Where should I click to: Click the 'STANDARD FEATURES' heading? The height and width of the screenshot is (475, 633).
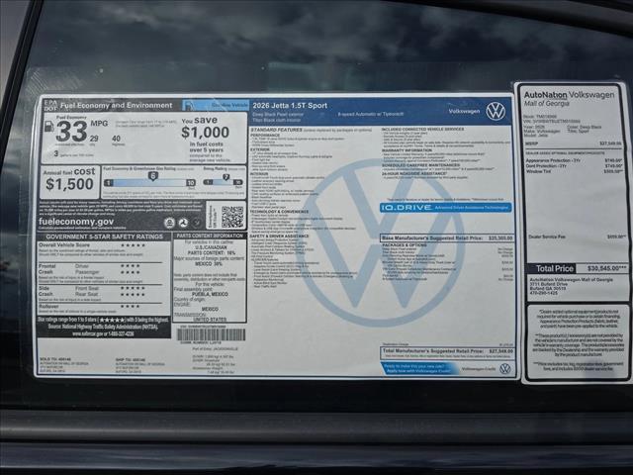276,130
